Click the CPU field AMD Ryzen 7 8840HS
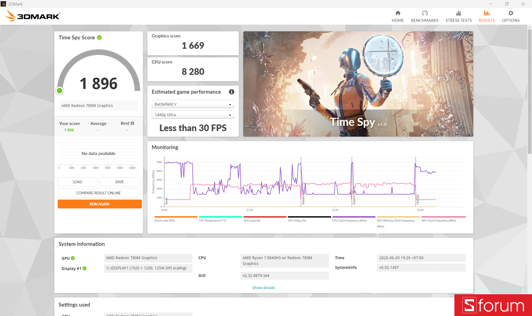This screenshot has height=316, width=532. pyautogui.click(x=285, y=261)
